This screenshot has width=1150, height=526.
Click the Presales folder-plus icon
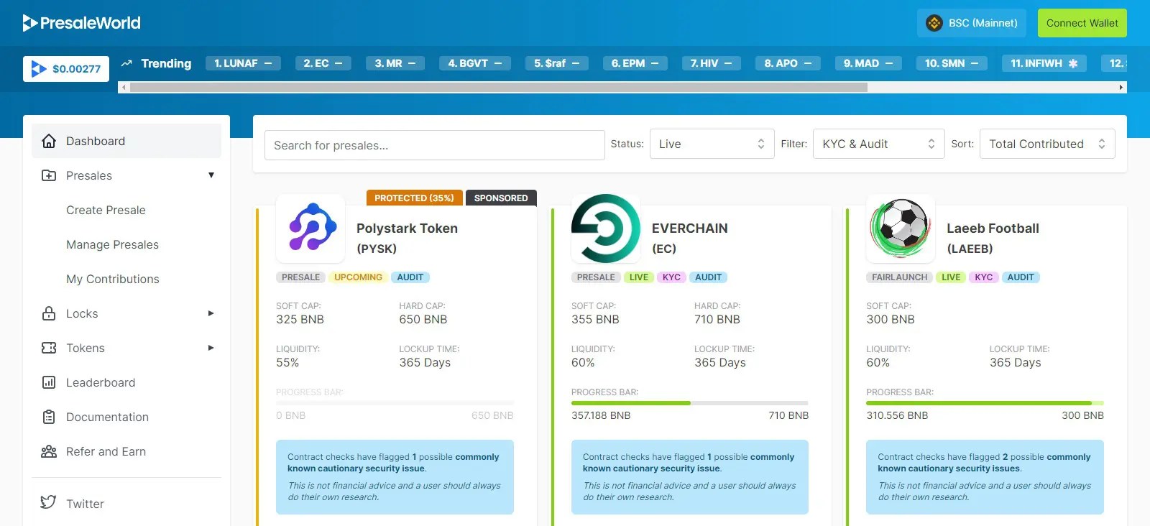pos(49,175)
